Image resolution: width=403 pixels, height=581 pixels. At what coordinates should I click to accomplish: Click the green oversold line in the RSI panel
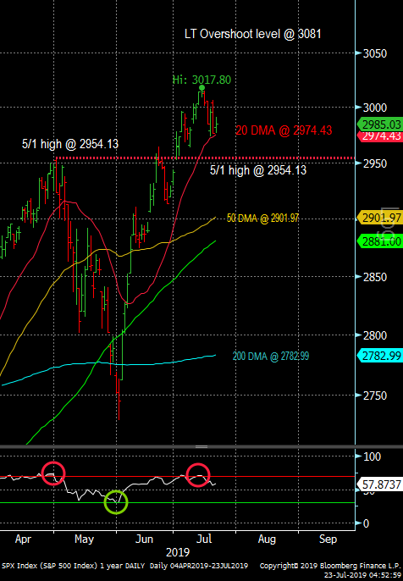pyautogui.click(x=178, y=502)
